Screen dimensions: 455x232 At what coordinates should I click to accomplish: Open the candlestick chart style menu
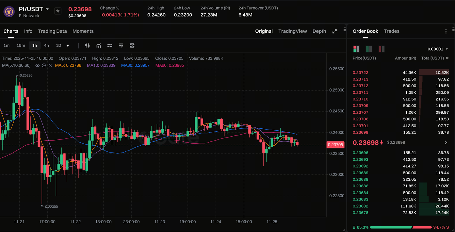(87, 45)
